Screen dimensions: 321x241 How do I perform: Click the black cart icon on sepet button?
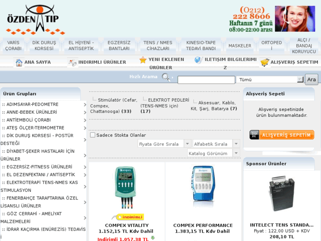coord(254,135)
